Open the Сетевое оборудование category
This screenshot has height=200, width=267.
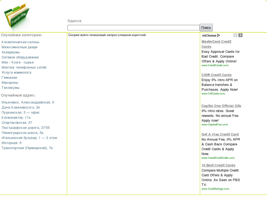point(20,57)
